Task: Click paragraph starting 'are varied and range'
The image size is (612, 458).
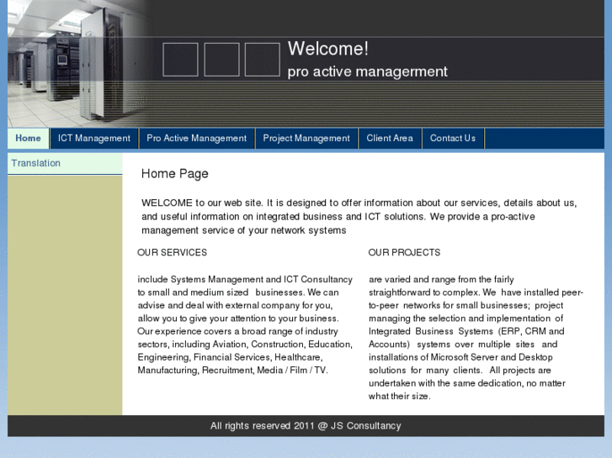Action: click(x=476, y=338)
